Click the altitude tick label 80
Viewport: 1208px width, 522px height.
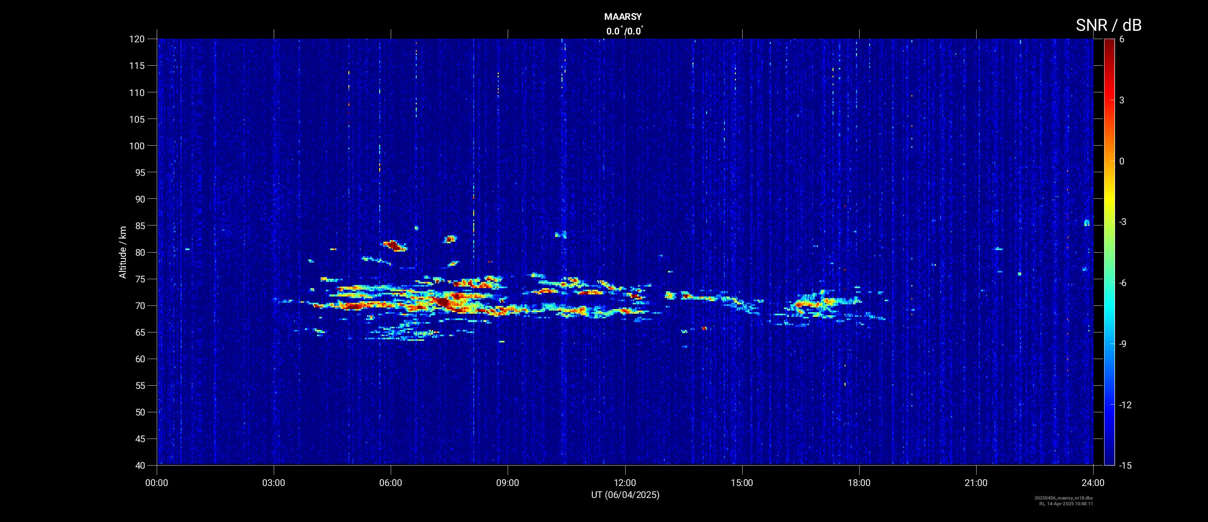(139, 252)
